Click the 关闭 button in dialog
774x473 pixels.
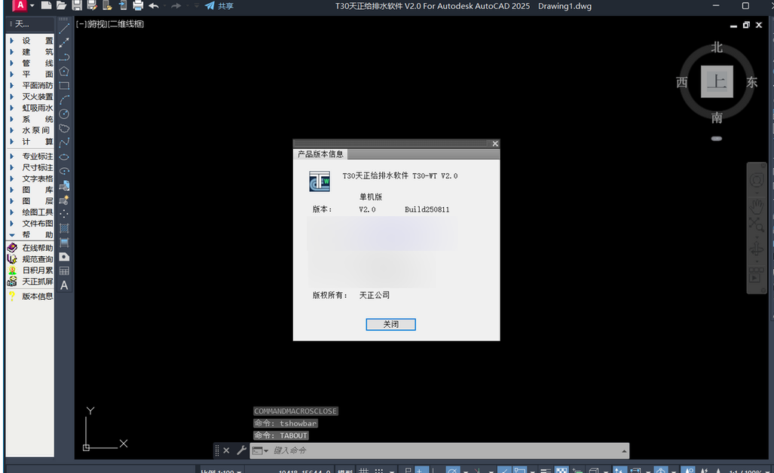point(390,324)
